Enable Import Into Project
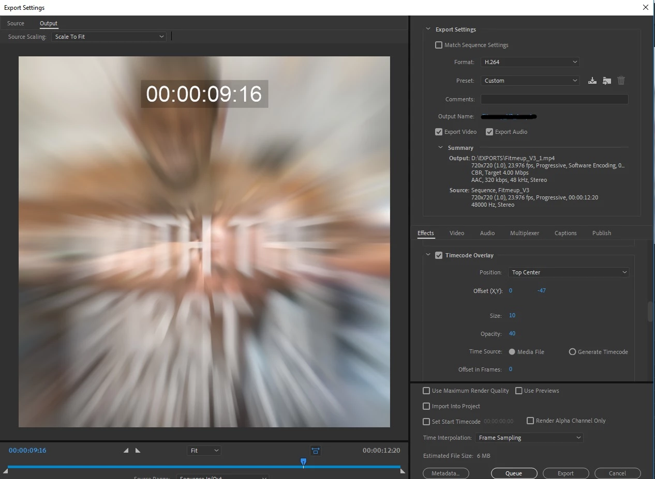The image size is (655, 479). click(x=426, y=406)
